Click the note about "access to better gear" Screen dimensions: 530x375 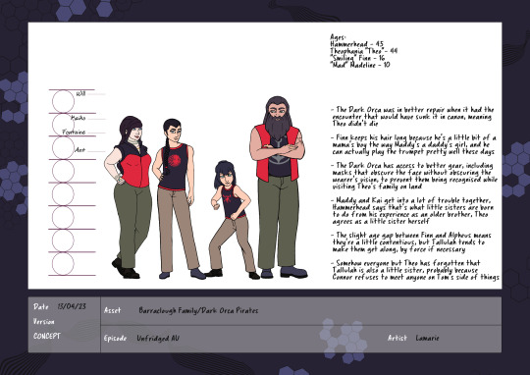pyautogui.click(x=414, y=176)
